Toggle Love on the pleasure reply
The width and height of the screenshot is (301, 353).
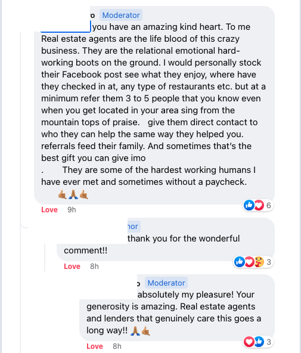click(x=95, y=346)
